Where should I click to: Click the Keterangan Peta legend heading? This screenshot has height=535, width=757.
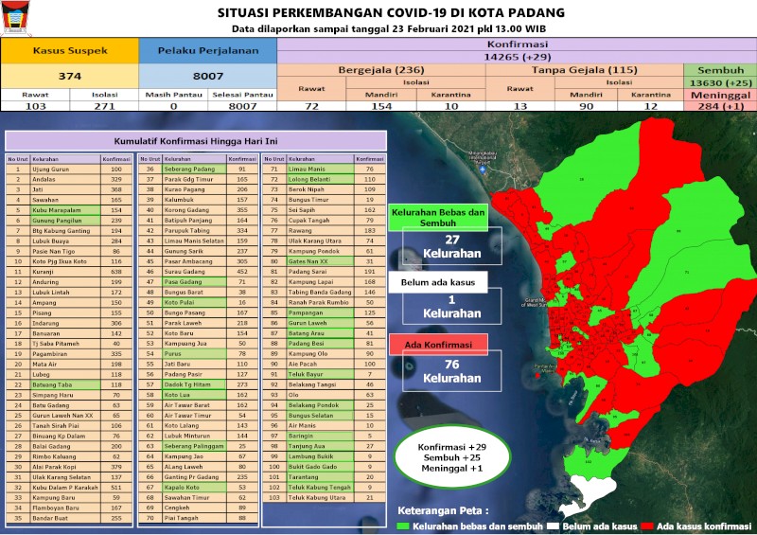point(443,510)
